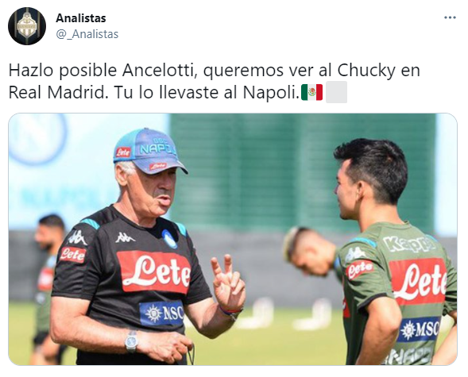Click the blank emoji placeholder after the flag
The width and height of the screenshot is (468, 377).
point(336,92)
